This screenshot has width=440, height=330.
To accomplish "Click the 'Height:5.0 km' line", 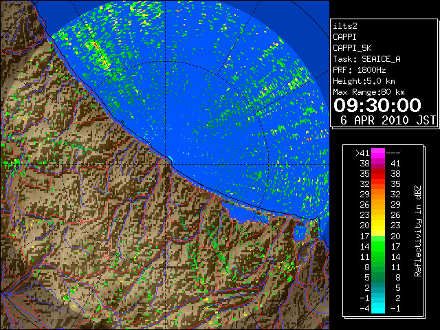I will [x=364, y=81].
